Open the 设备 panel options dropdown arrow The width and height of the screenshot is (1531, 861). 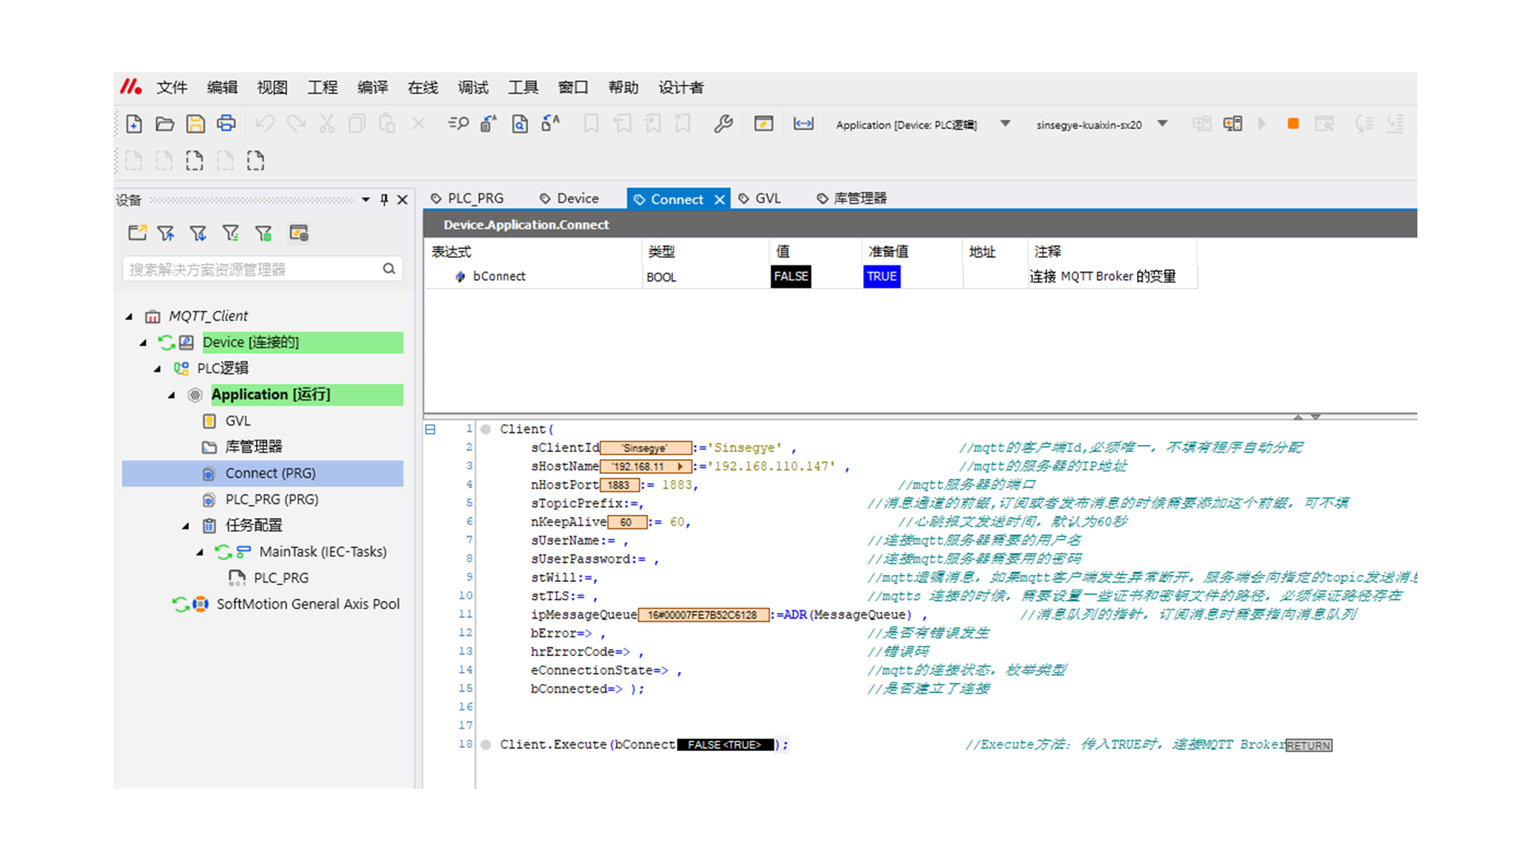point(366,199)
